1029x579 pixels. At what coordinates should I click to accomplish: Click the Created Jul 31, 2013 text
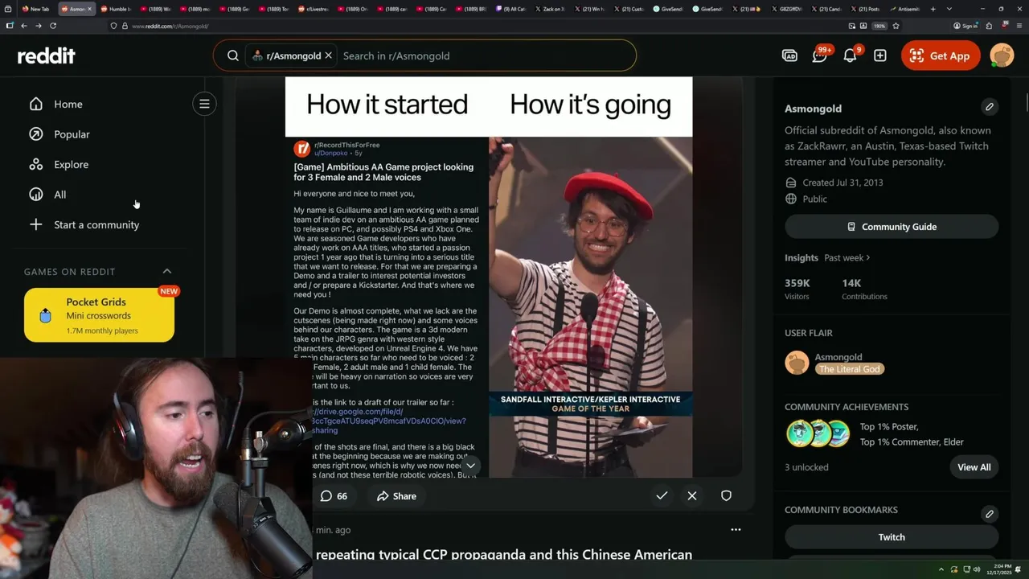click(x=842, y=183)
